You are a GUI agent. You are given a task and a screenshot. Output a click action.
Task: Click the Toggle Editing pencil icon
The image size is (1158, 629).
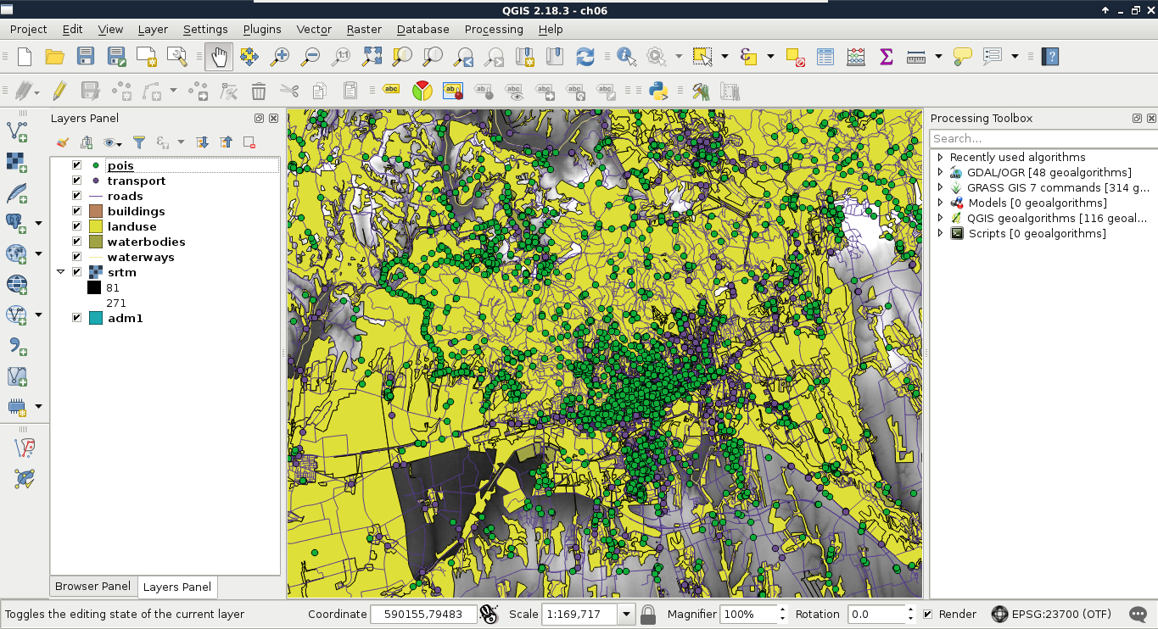[x=59, y=91]
